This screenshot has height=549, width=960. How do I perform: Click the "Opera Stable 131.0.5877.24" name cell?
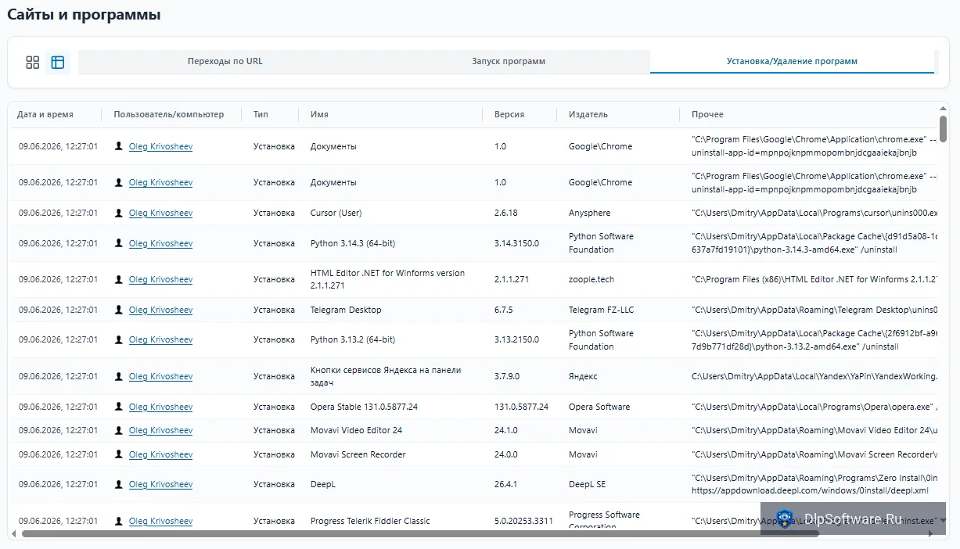(364, 407)
